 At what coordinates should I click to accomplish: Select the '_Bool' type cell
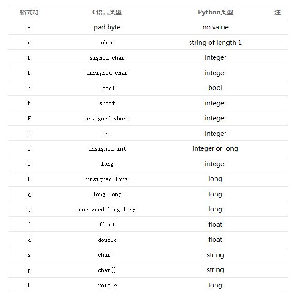[107, 88]
